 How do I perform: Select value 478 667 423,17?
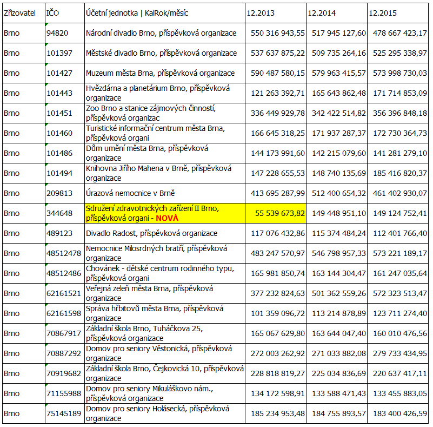point(398,33)
